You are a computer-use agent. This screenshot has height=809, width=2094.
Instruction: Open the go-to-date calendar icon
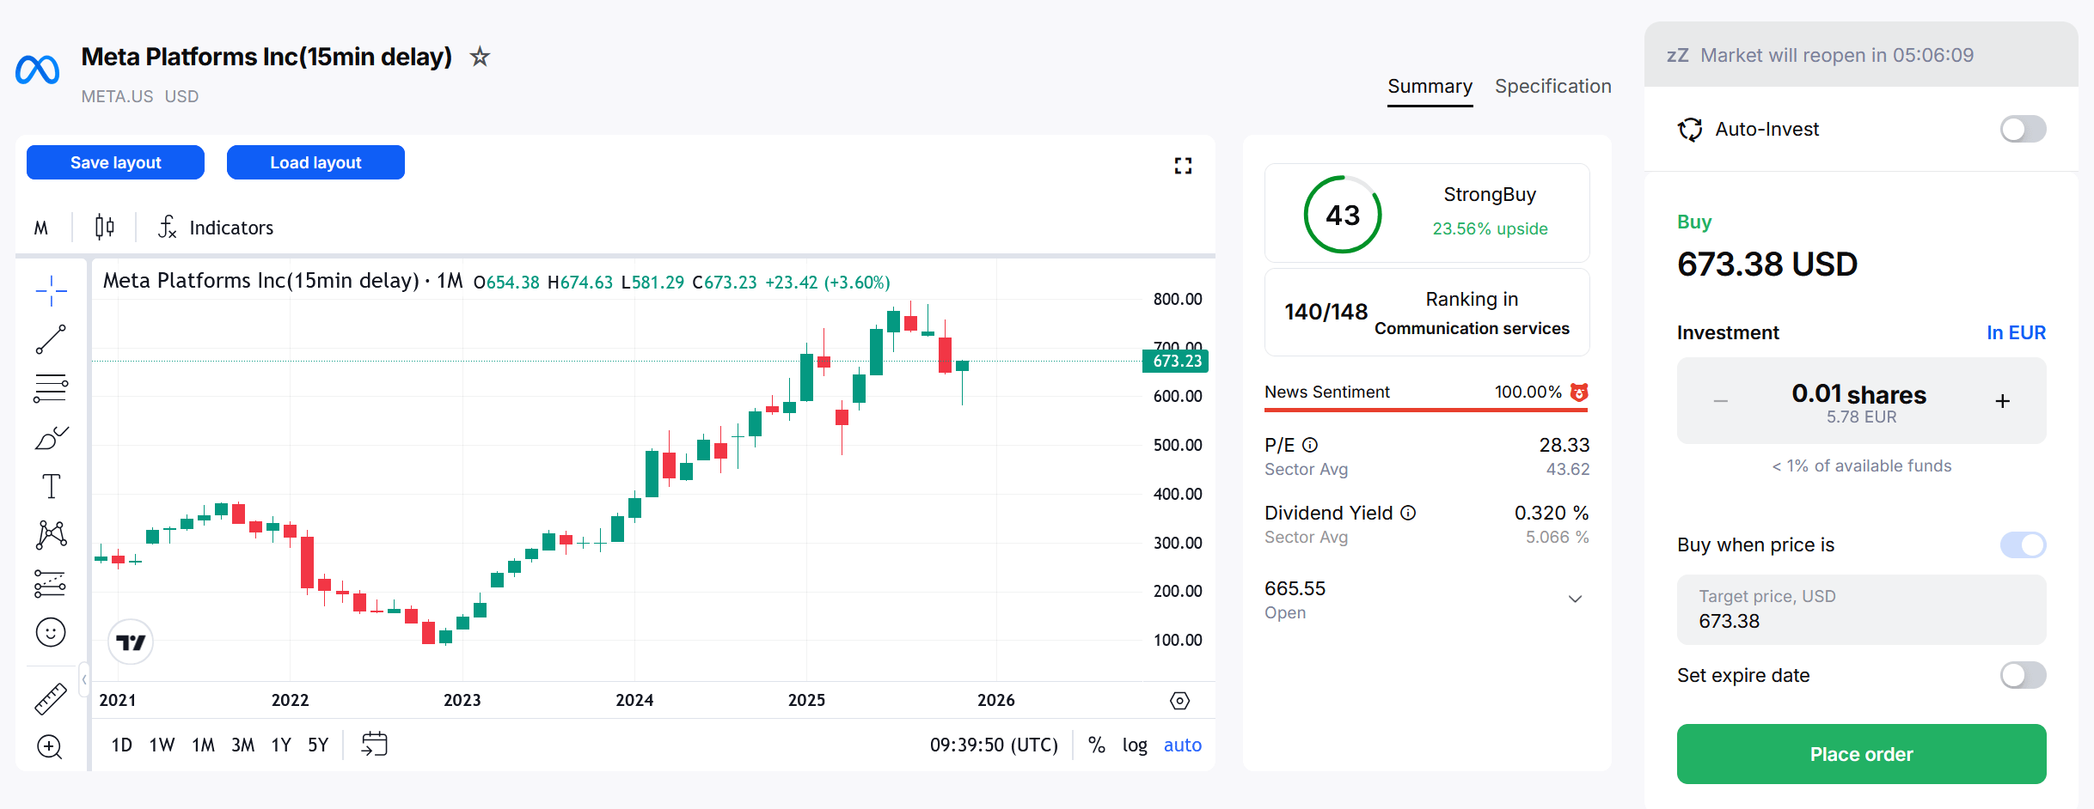click(x=375, y=744)
